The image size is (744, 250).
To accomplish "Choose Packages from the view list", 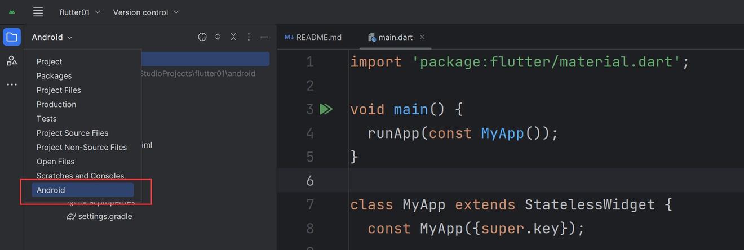I will tap(54, 76).
